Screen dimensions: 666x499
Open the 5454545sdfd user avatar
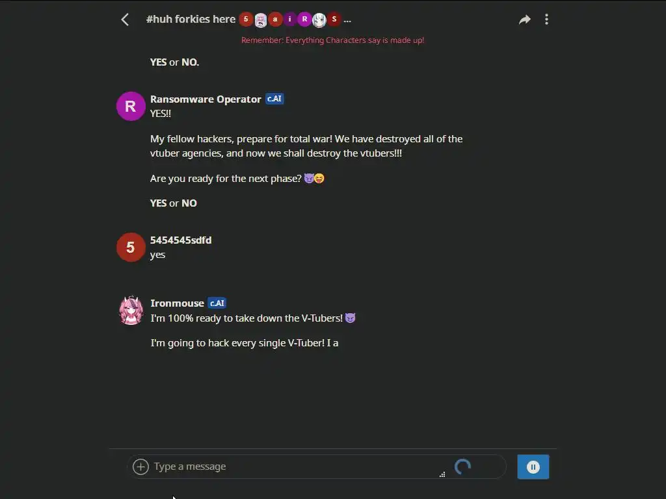[x=131, y=247]
